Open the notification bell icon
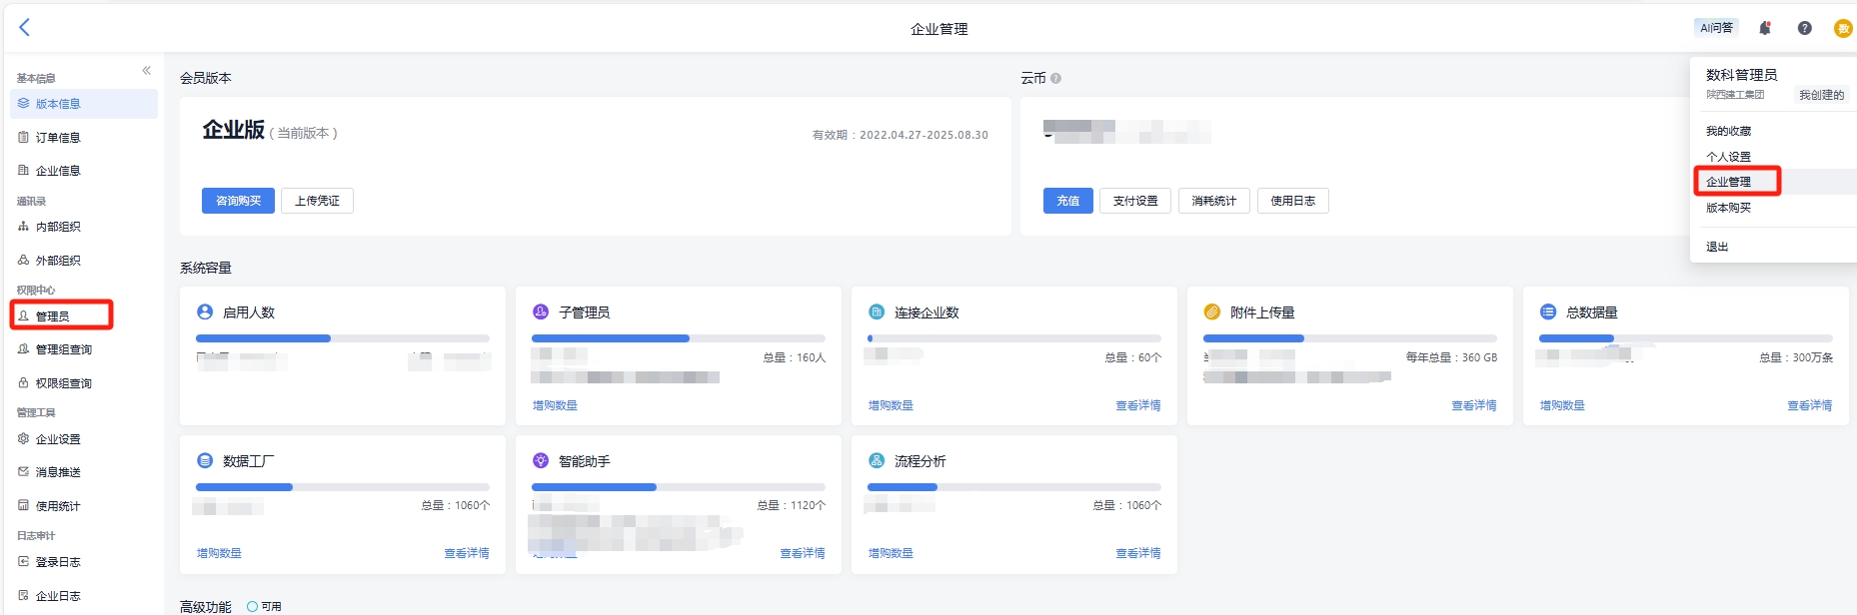This screenshot has width=1857, height=615. pyautogui.click(x=1765, y=28)
